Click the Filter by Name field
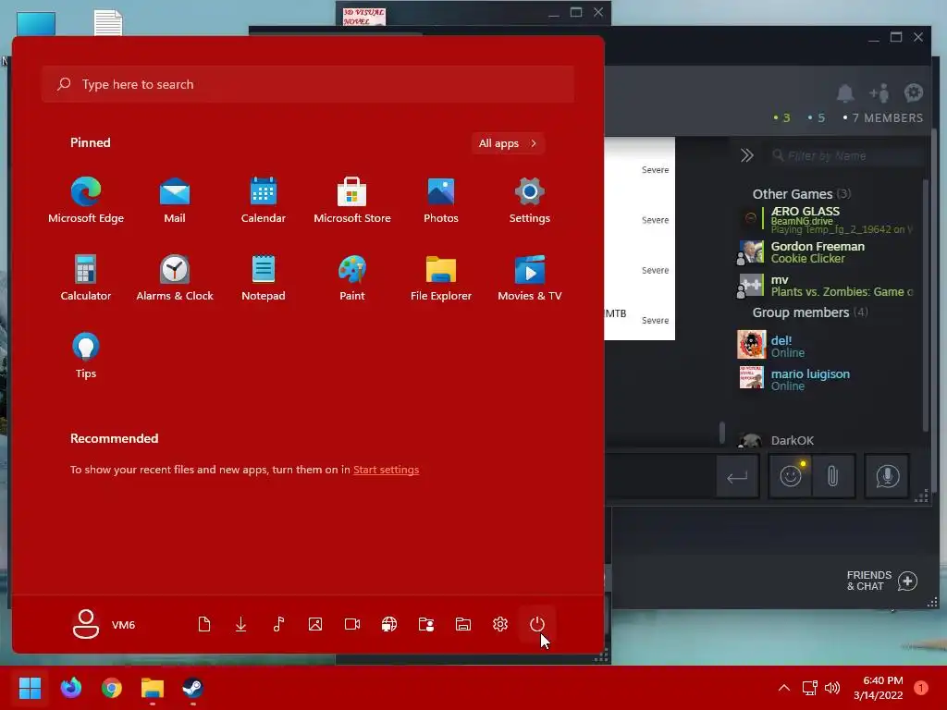 pyautogui.click(x=845, y=155)
